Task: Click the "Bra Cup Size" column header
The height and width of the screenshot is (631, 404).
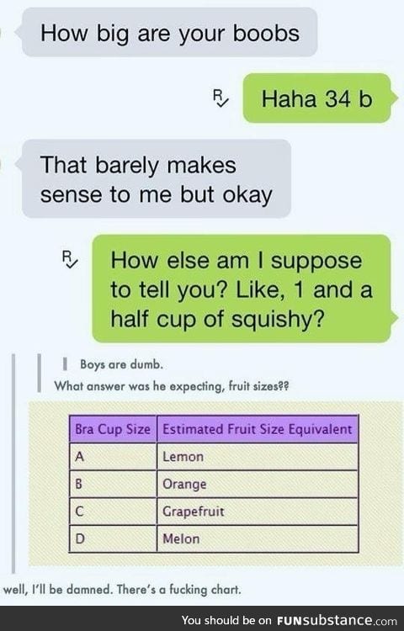Action: [113, 429]
